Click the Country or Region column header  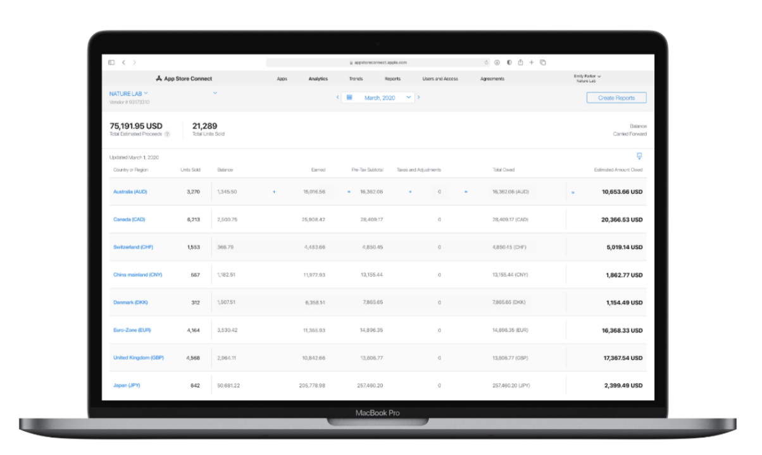130,170
